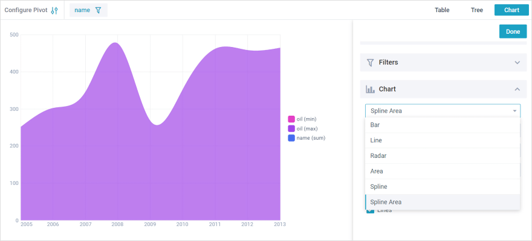
Task: Click the Chart section bar-chart icon
Action: [370, 89]
